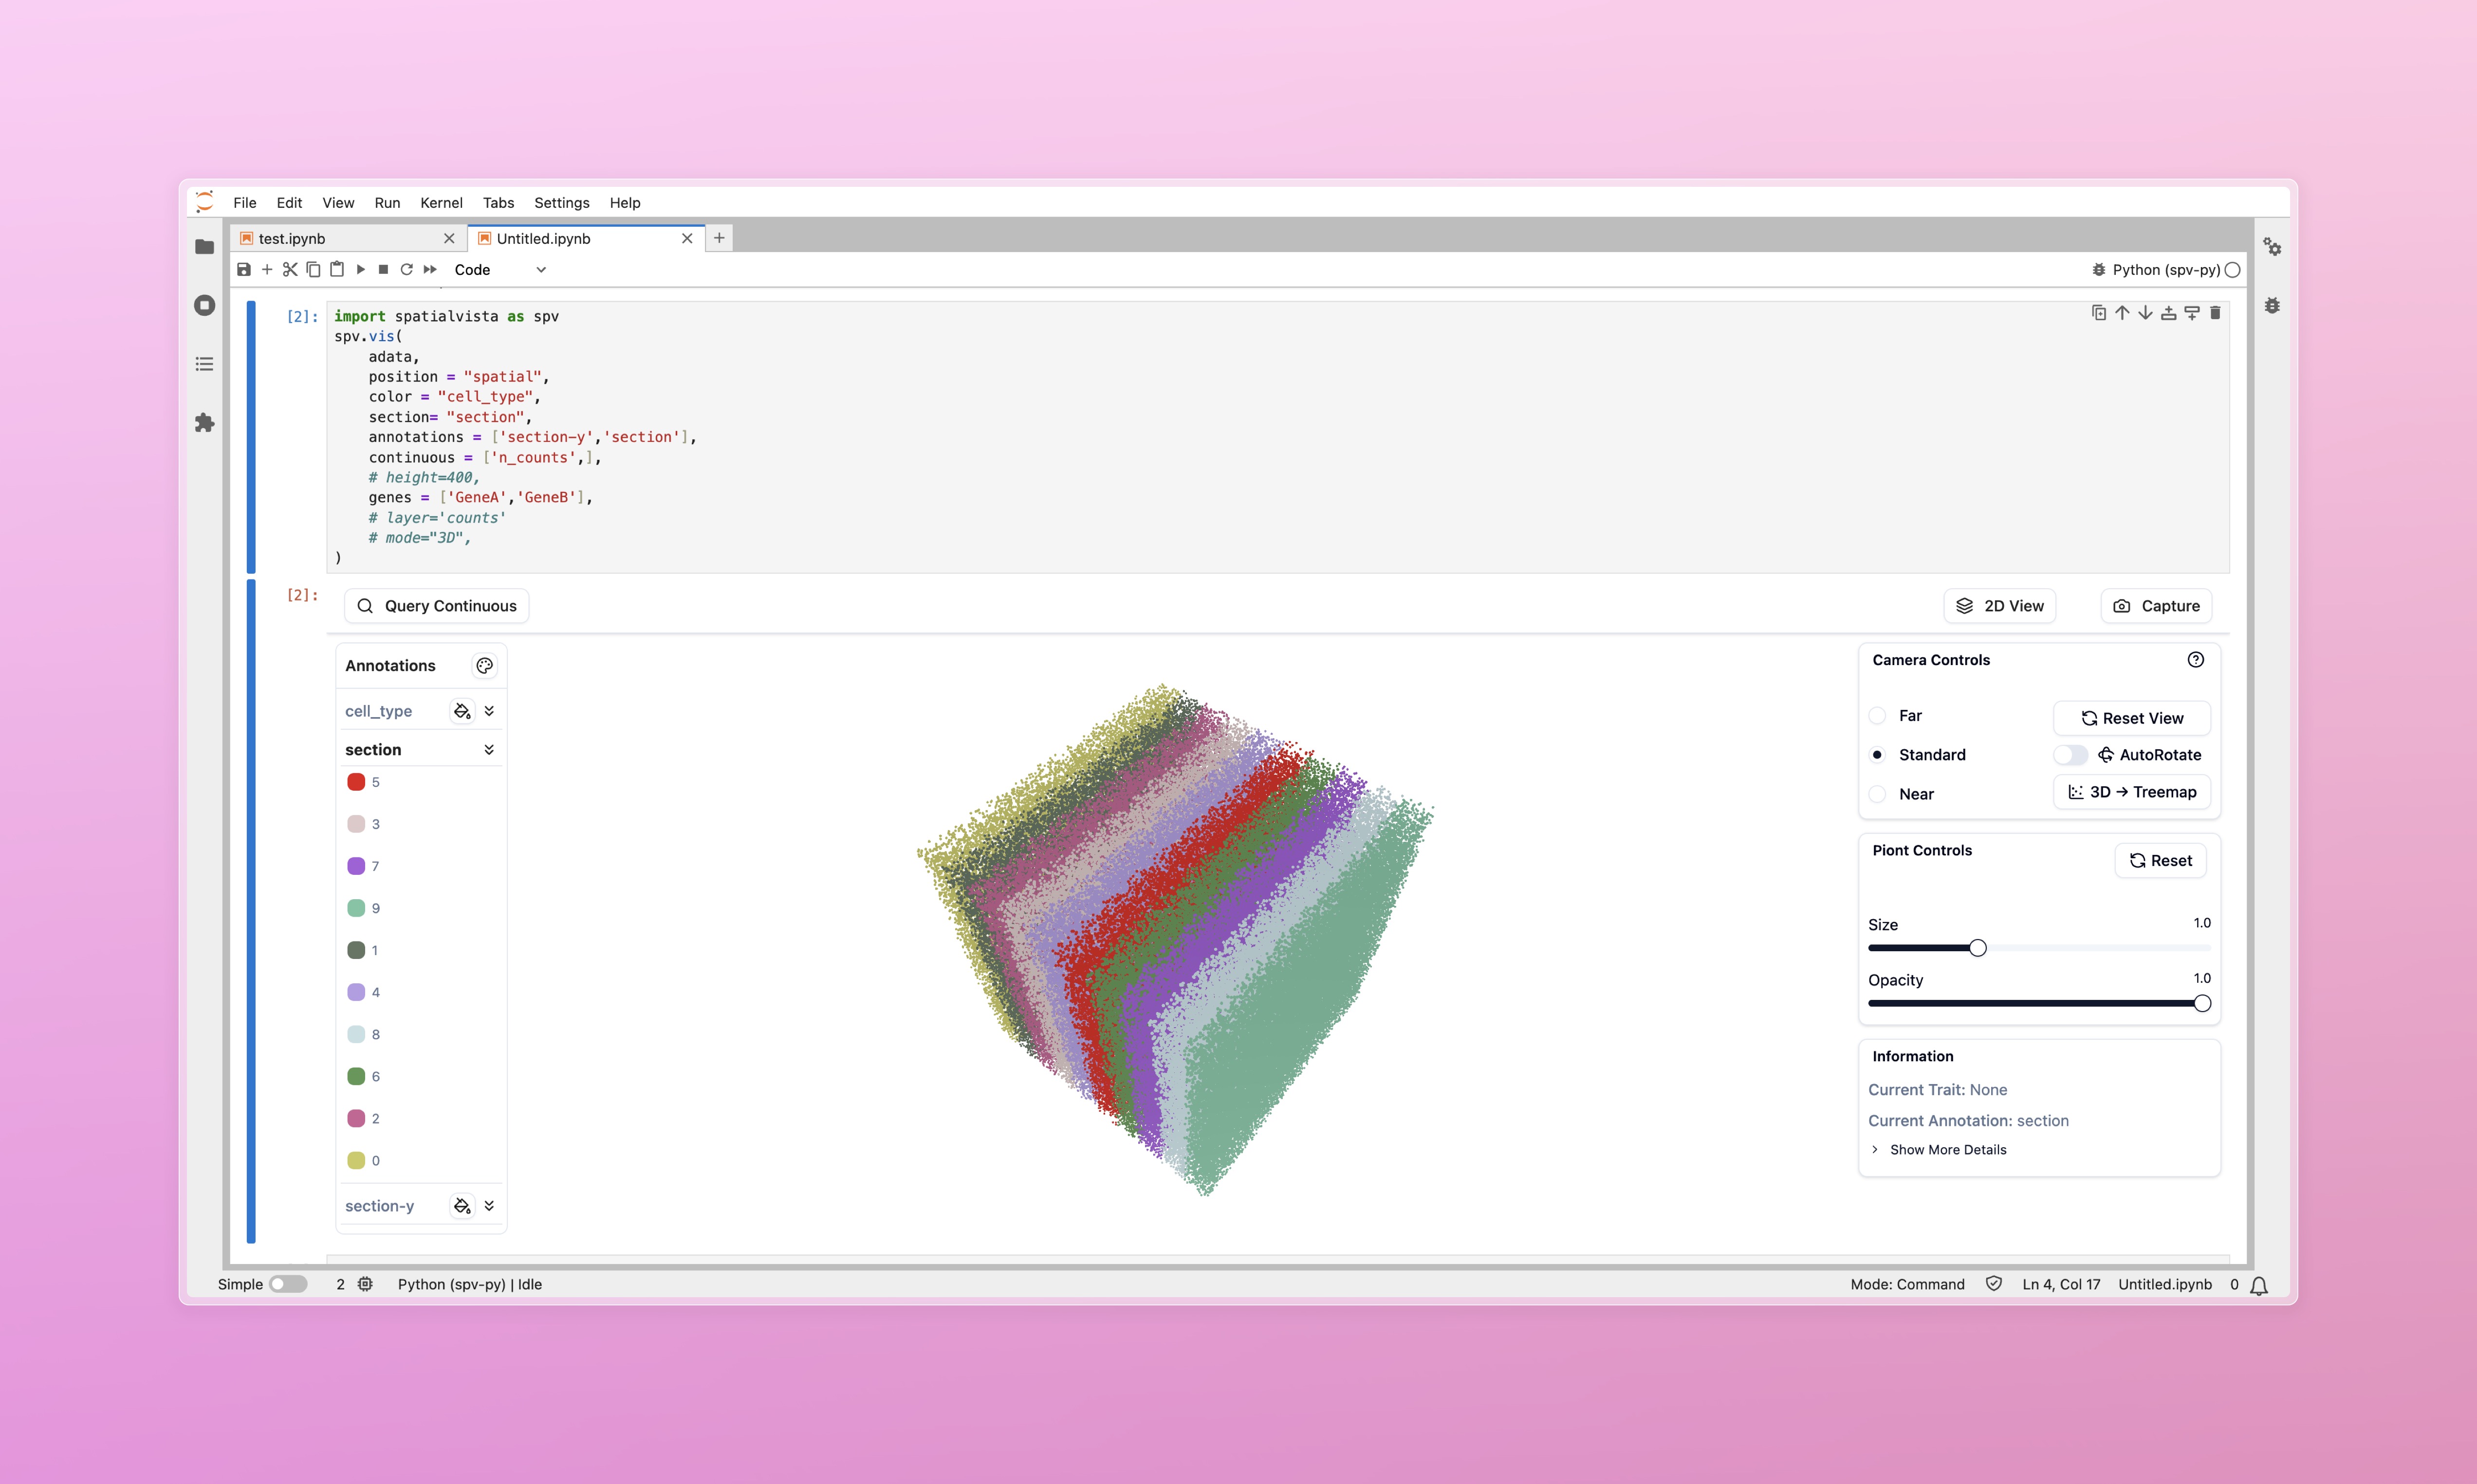Toggle the Simple mode switch

pos(288,1284)
